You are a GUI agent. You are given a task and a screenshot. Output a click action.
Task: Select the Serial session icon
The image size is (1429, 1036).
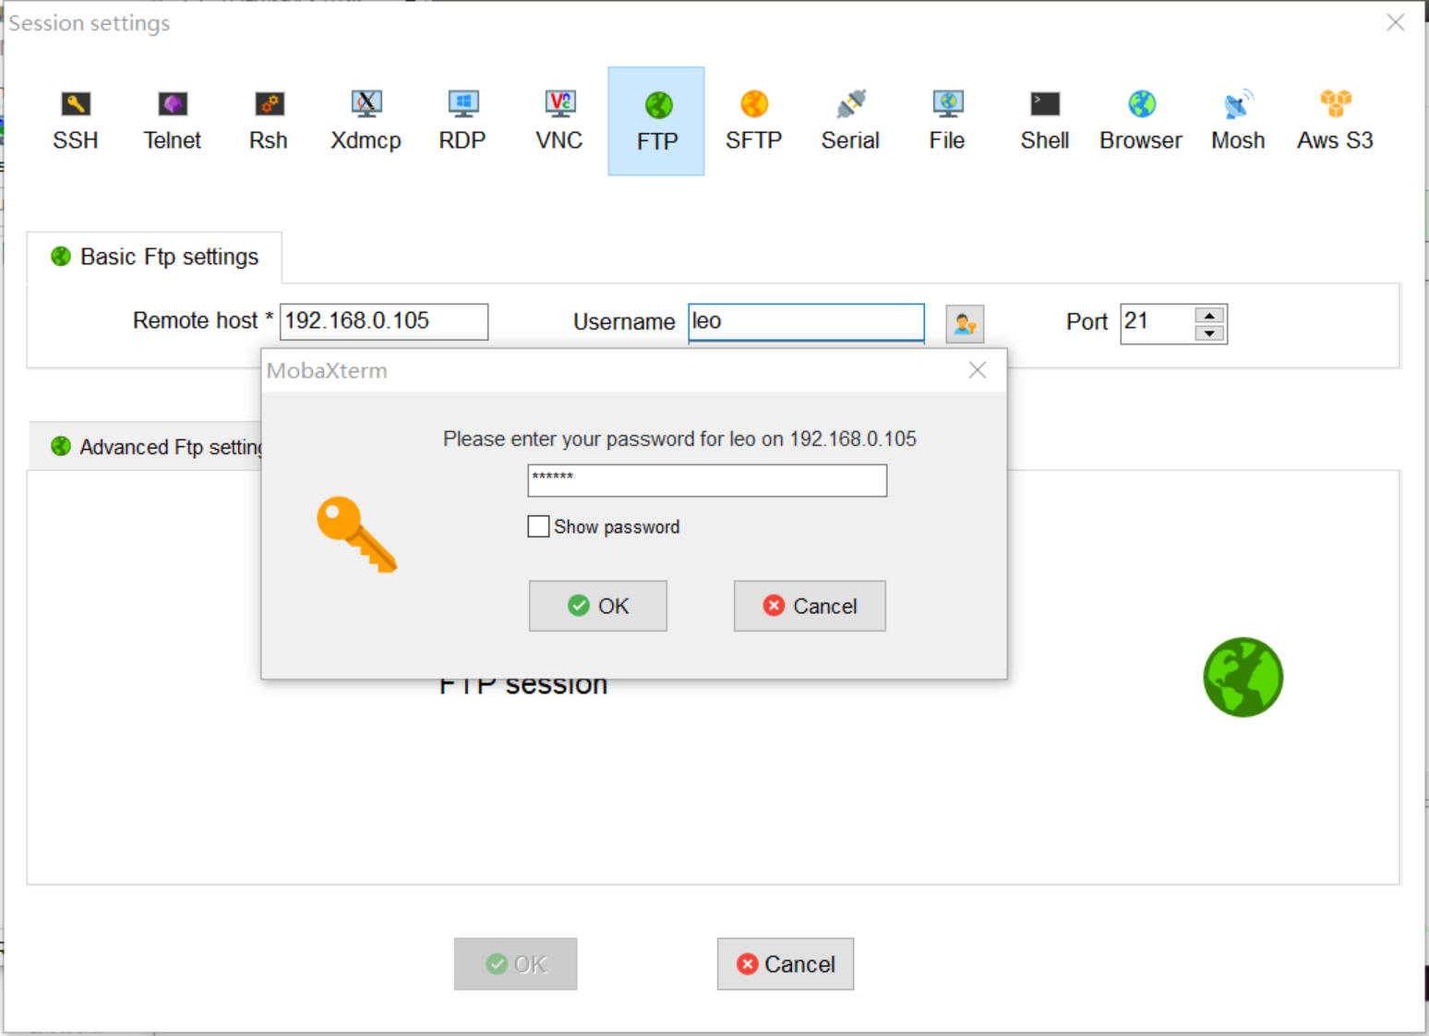[x=850, y=121]
